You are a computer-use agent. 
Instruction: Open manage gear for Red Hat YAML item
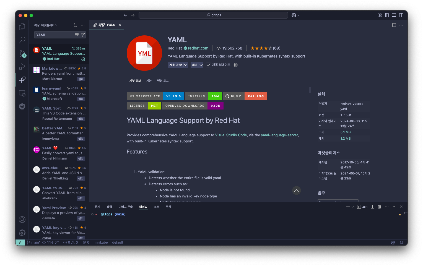pos(83,59)
